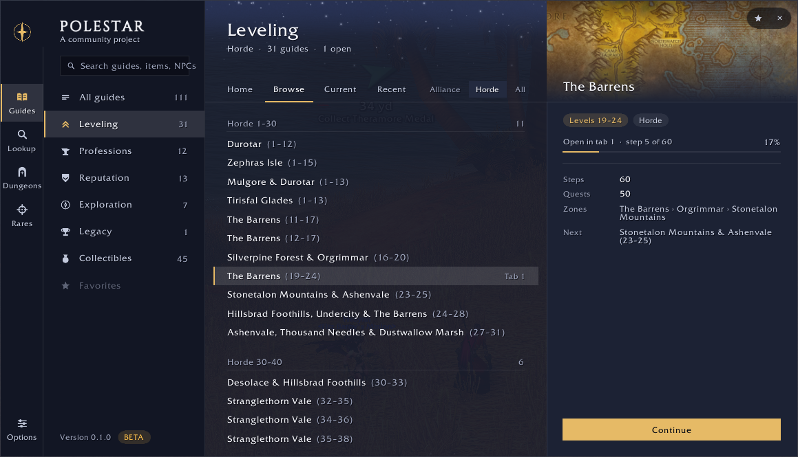Open next guide Stonetalon Mountains & Ashenvale link

[x=695, y=236]
